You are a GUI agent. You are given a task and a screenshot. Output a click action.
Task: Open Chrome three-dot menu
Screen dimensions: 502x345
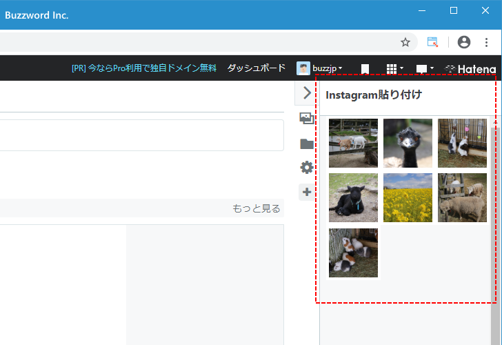point(486,42)
